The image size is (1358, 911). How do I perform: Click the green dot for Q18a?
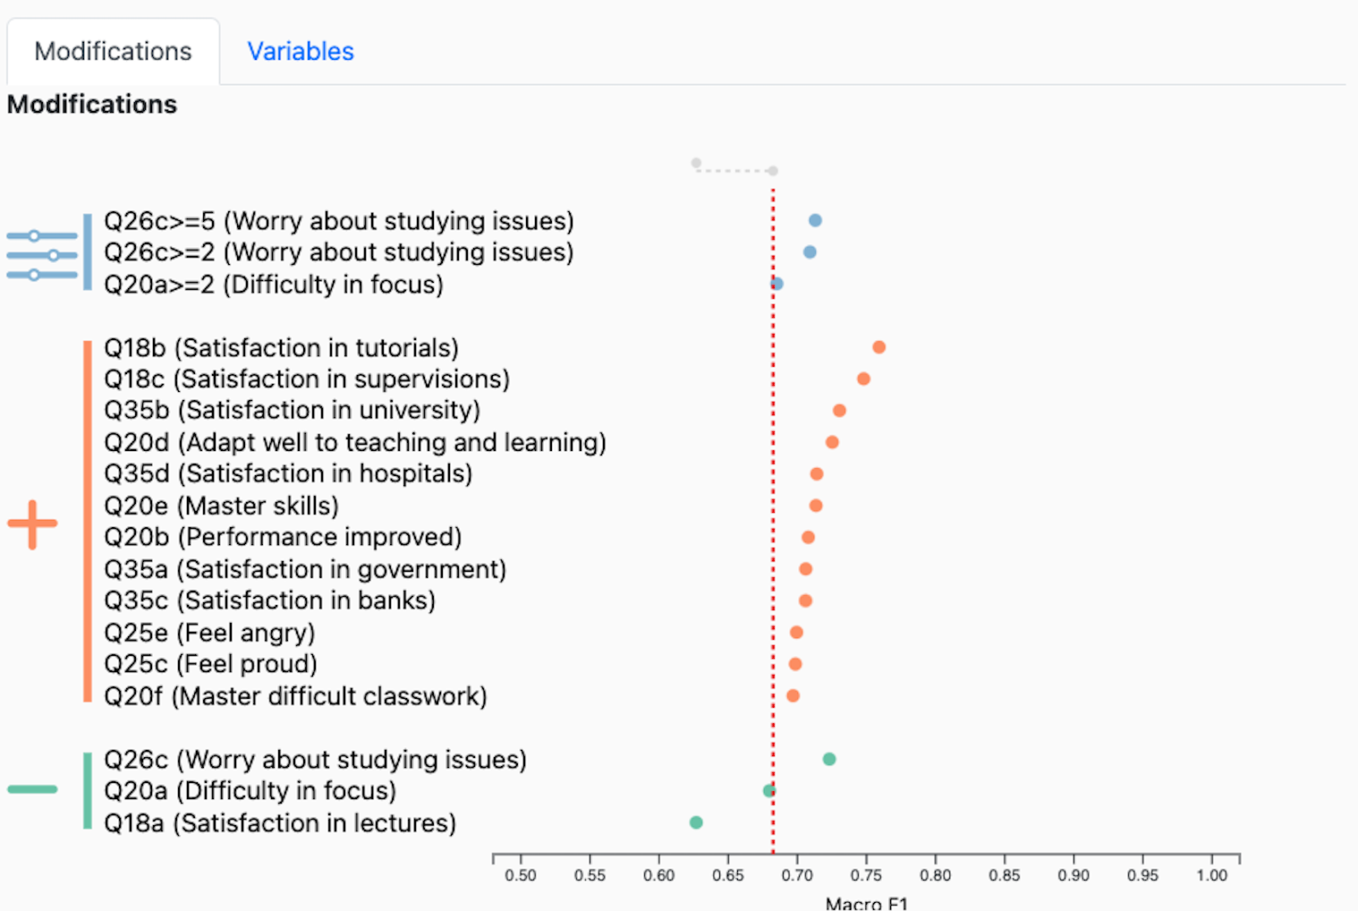pyautogui.click(x=696, y=822)
